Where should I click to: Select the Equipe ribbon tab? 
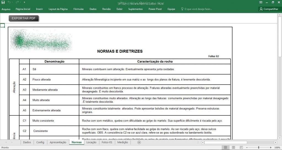(x=171, y=9)
